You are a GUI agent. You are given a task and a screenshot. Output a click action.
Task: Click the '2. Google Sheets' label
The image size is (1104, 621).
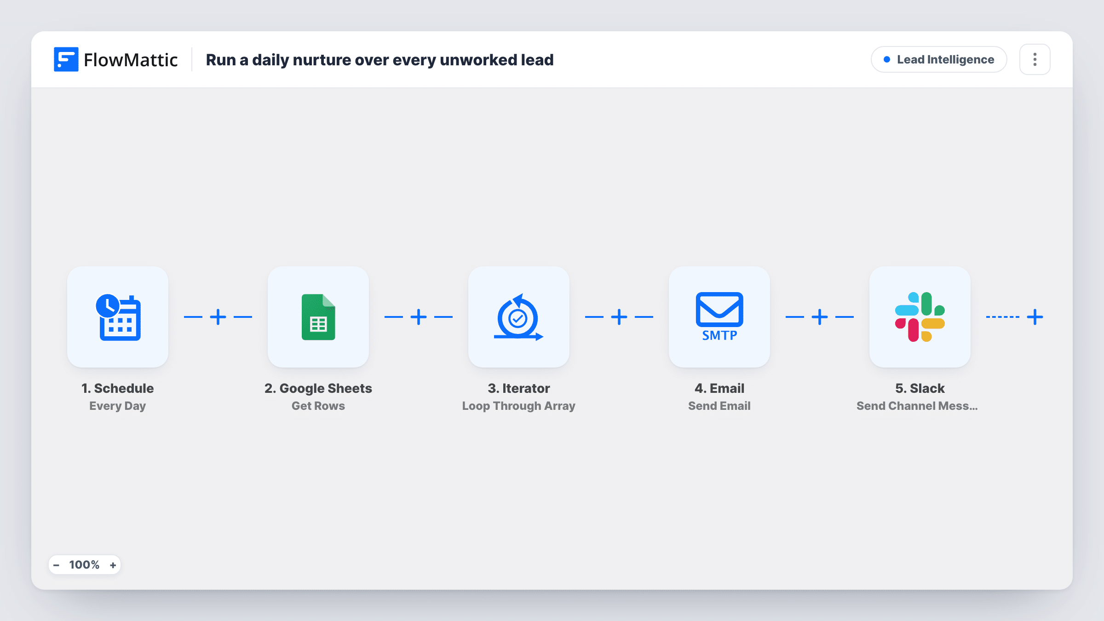coord(318,388)
